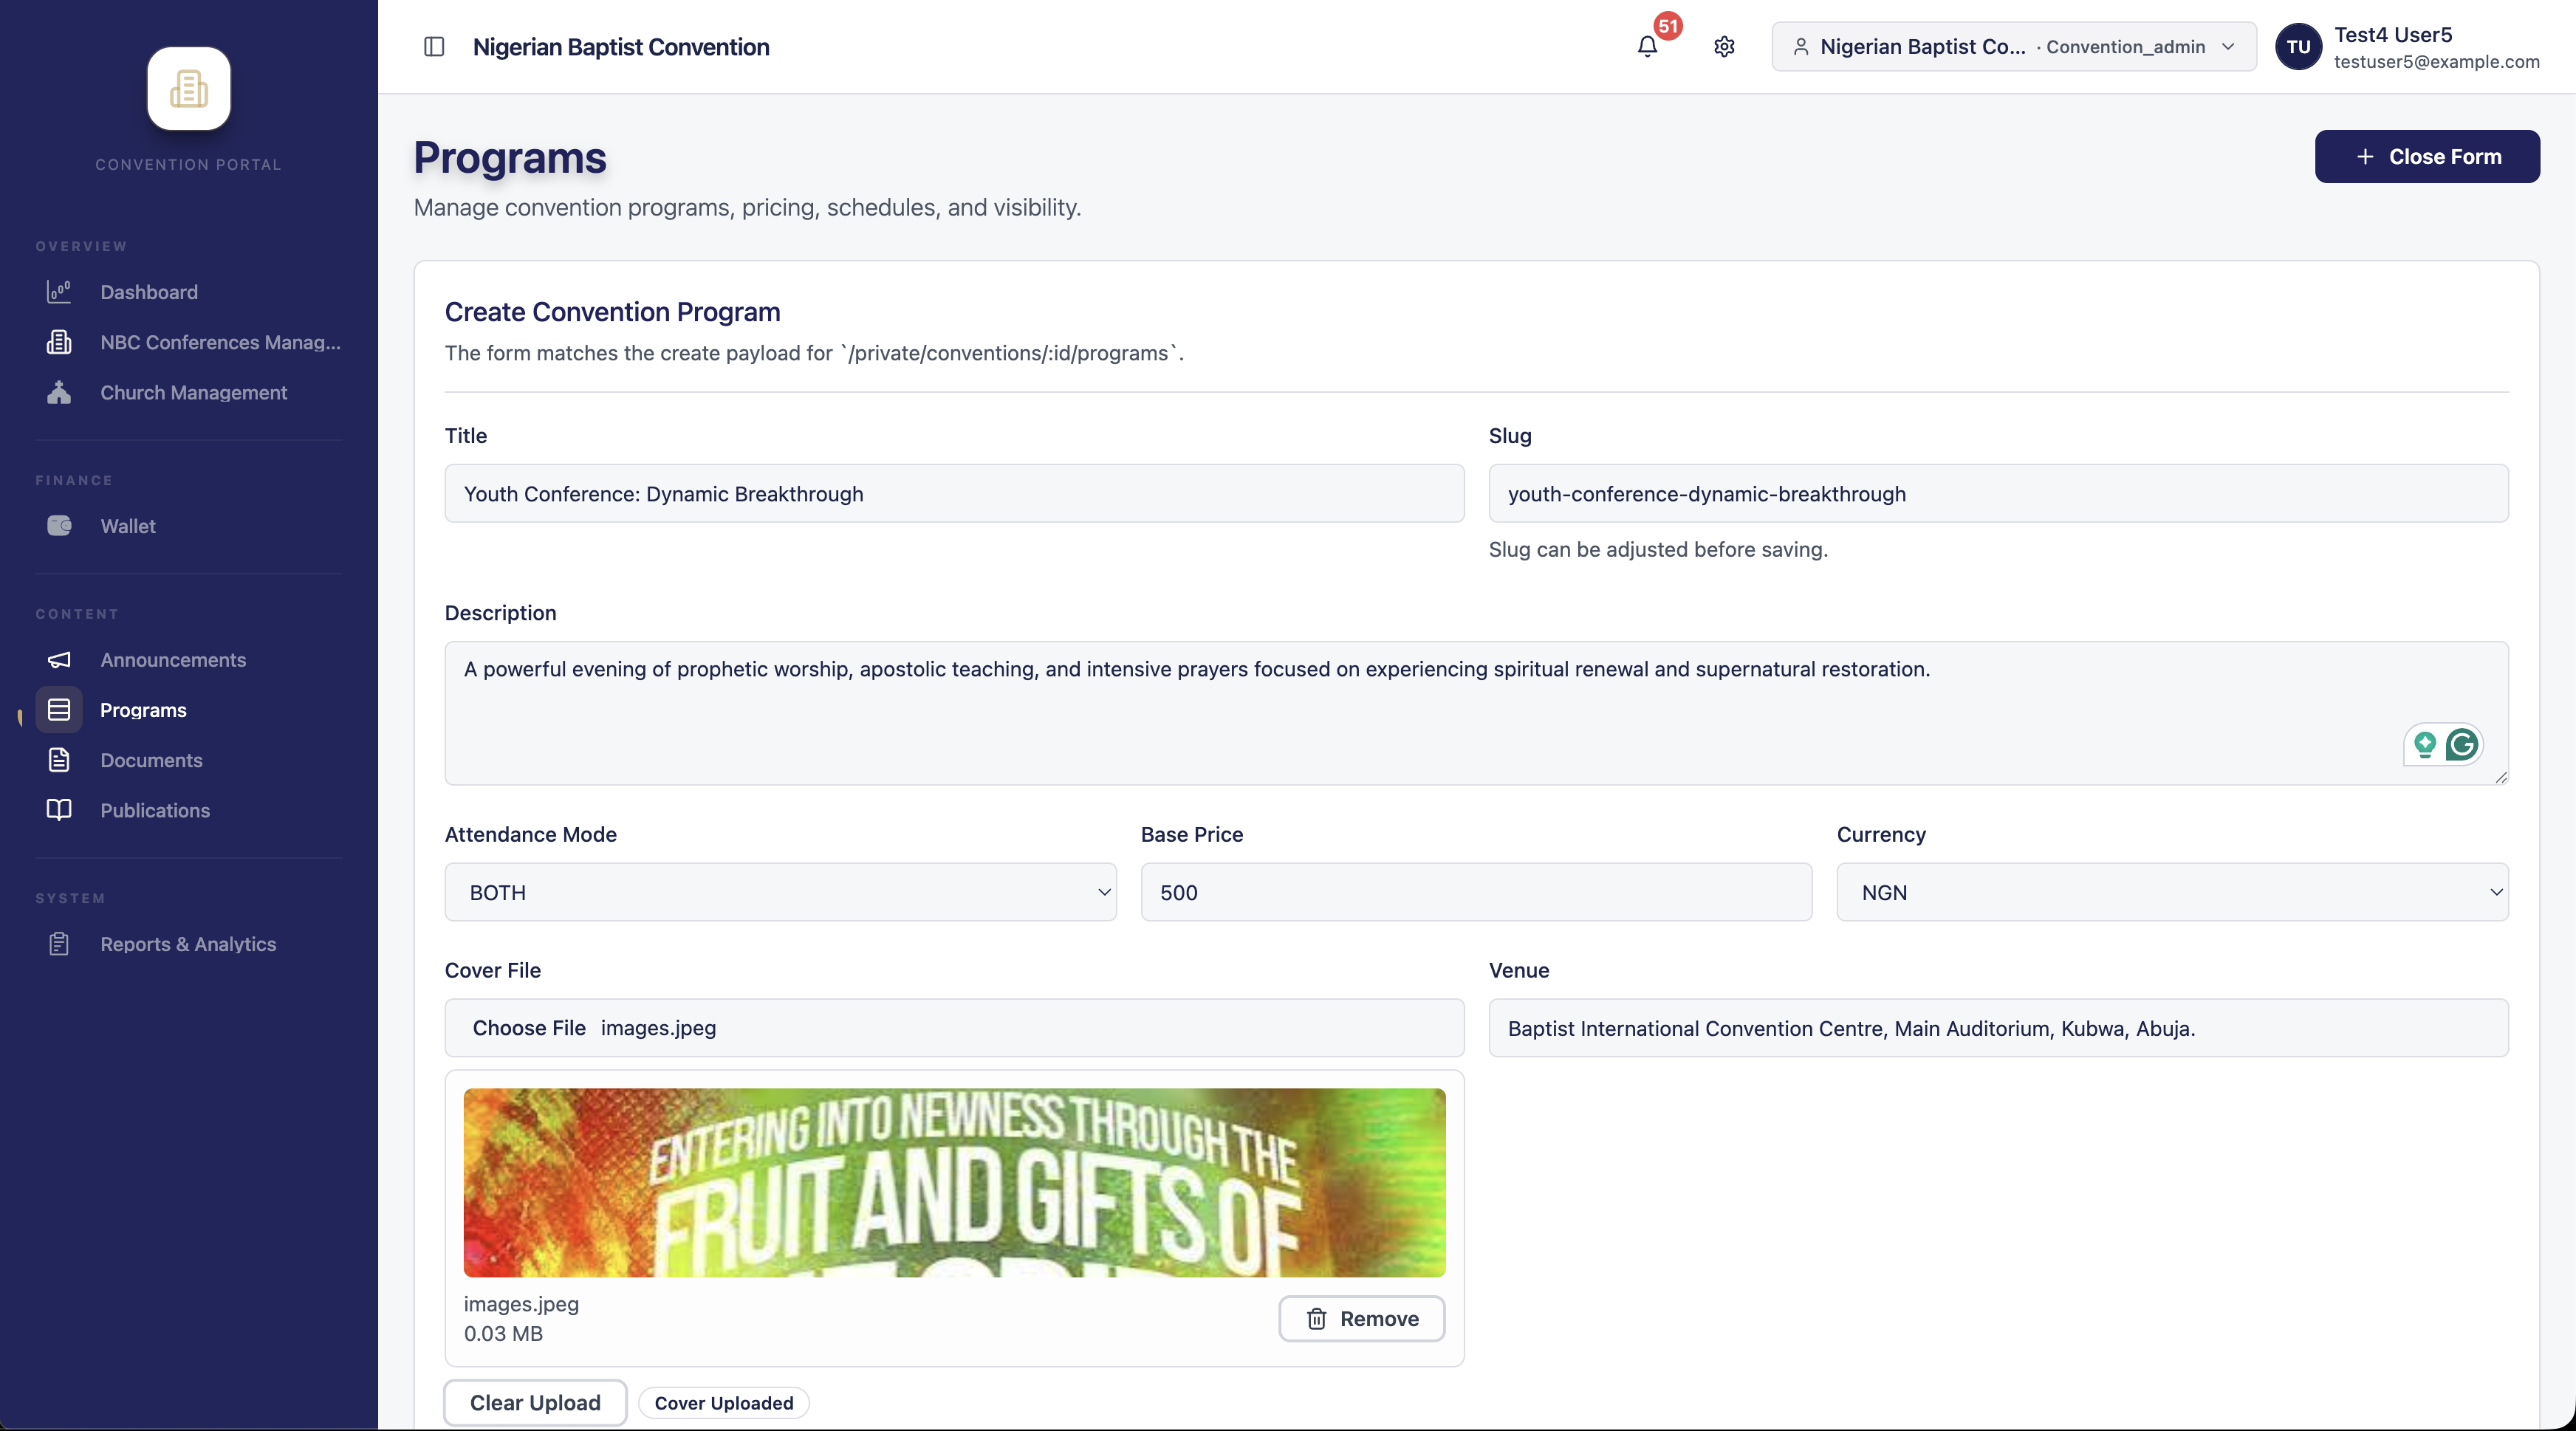Open Dashboard in the sidebar
The image size is (2576, 1431).
tap(149, 292)
